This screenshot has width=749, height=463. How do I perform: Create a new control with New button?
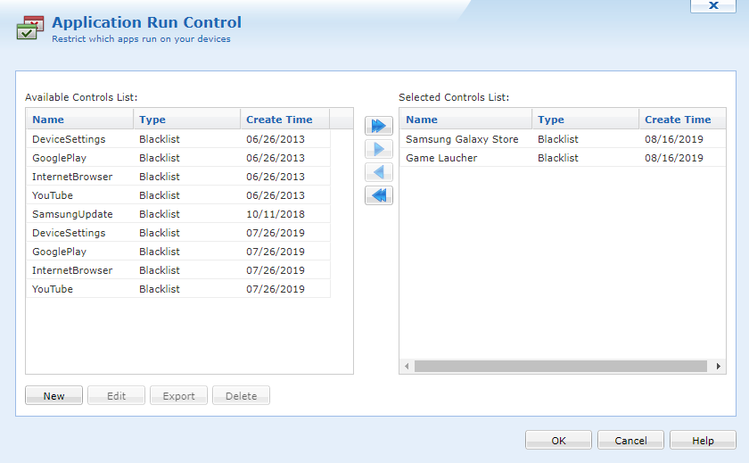click(54, 395)
